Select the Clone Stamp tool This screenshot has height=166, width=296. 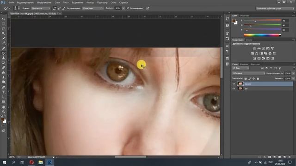click(x=3, y=58)
